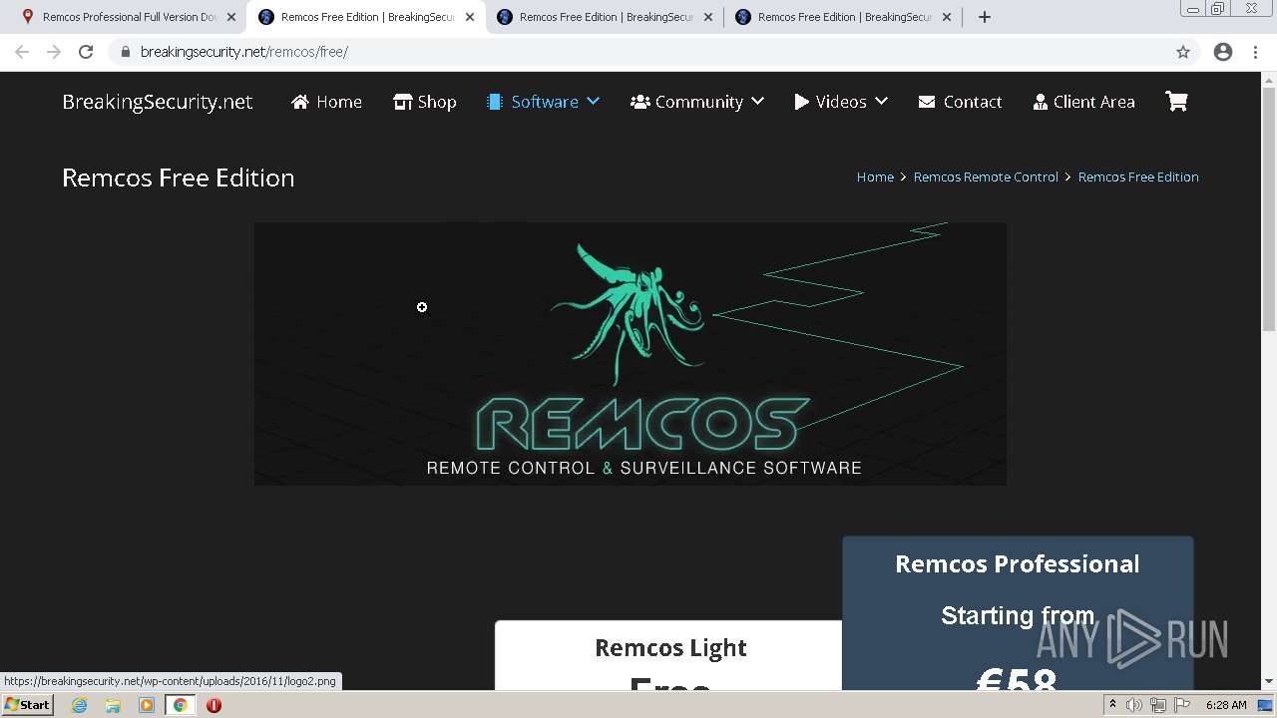Click browser forward arrow

pos(54,52)
